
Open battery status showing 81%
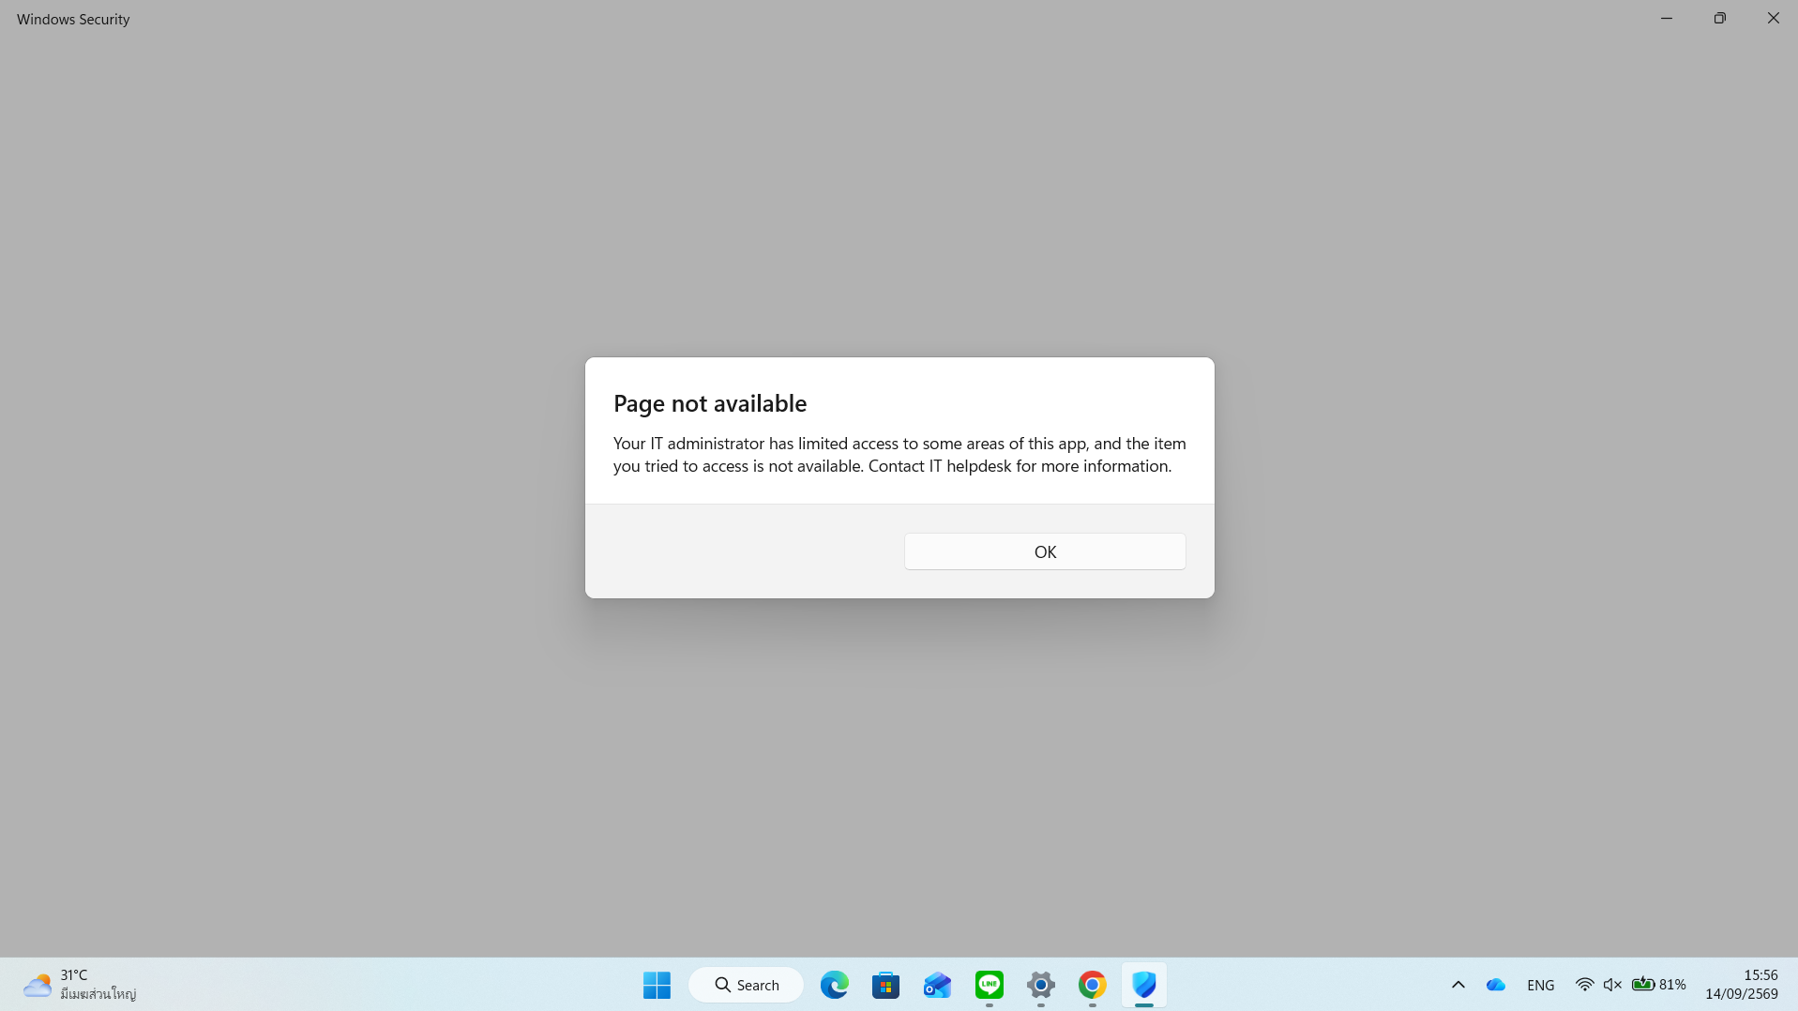[1658, 985]
